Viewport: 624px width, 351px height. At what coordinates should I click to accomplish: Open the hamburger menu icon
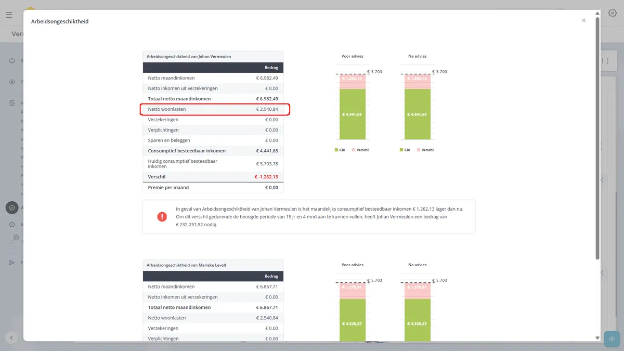tap(9, 15)
